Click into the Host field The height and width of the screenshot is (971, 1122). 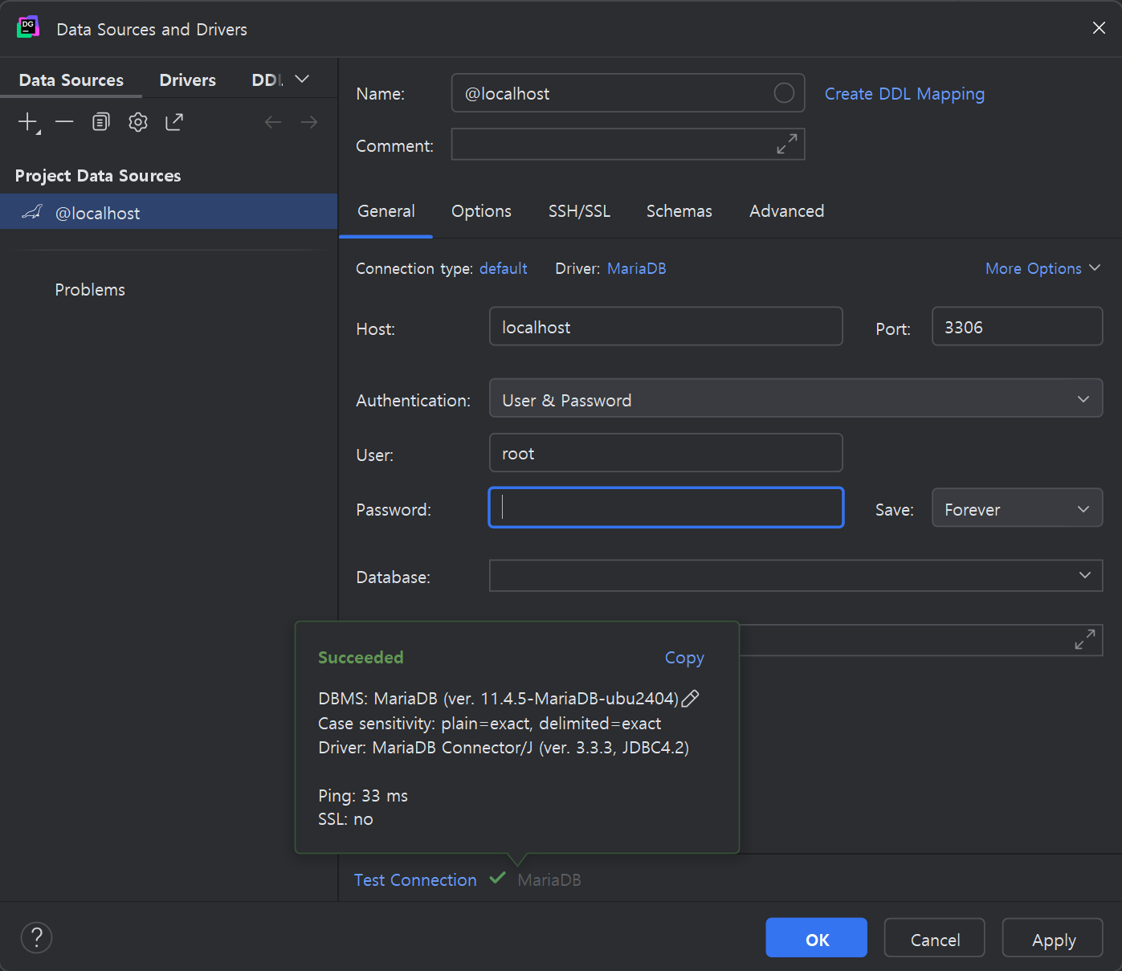pos(666,326)
